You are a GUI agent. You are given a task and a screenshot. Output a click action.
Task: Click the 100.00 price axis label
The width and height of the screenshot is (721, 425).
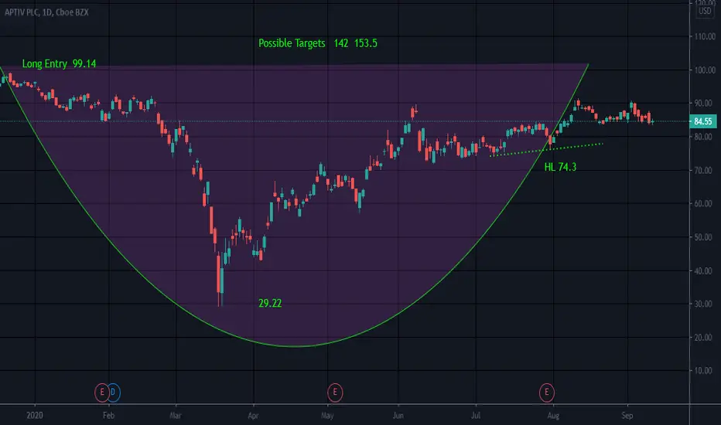(x=705, y=70)
